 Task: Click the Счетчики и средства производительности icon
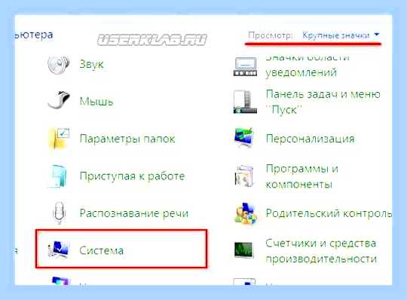point(243,249)
